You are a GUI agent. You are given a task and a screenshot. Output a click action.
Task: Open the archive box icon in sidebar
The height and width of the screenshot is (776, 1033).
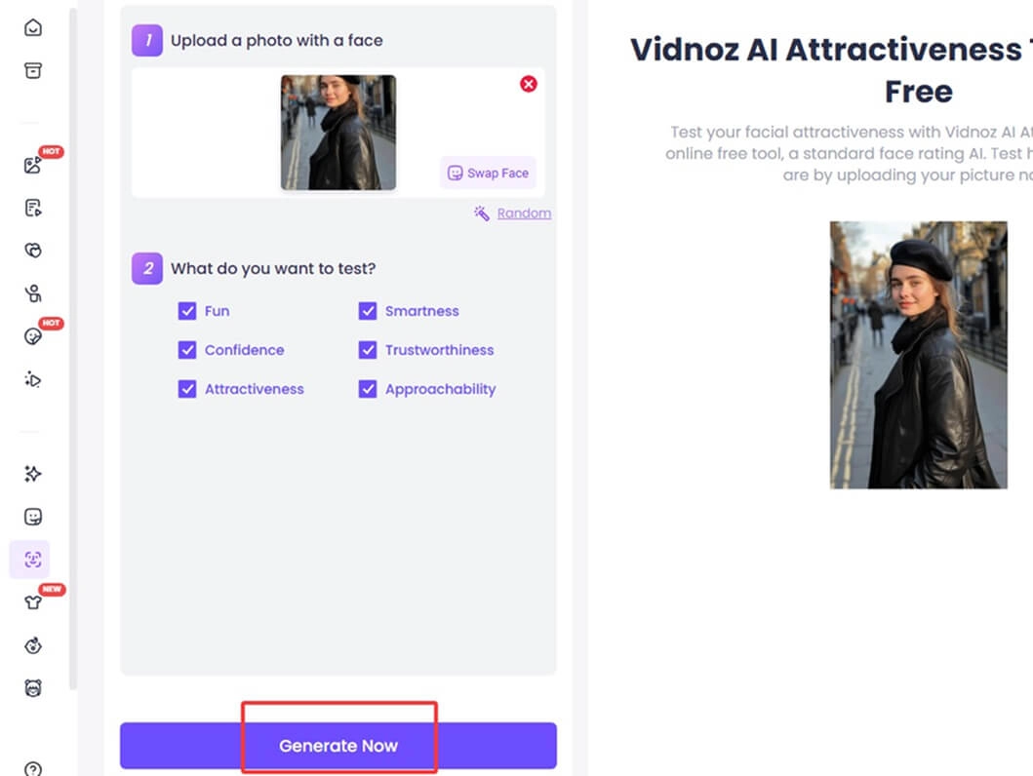click(x=33, y=70)
